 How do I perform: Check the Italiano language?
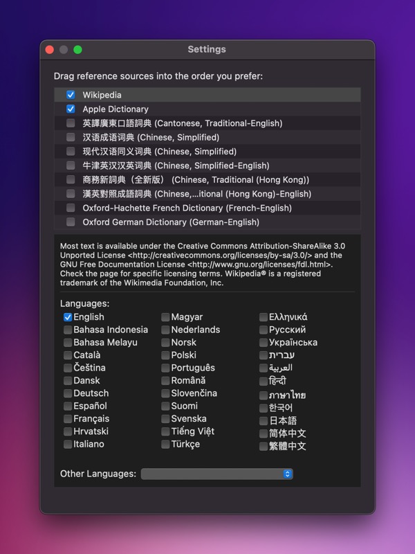tap(68, 445)
